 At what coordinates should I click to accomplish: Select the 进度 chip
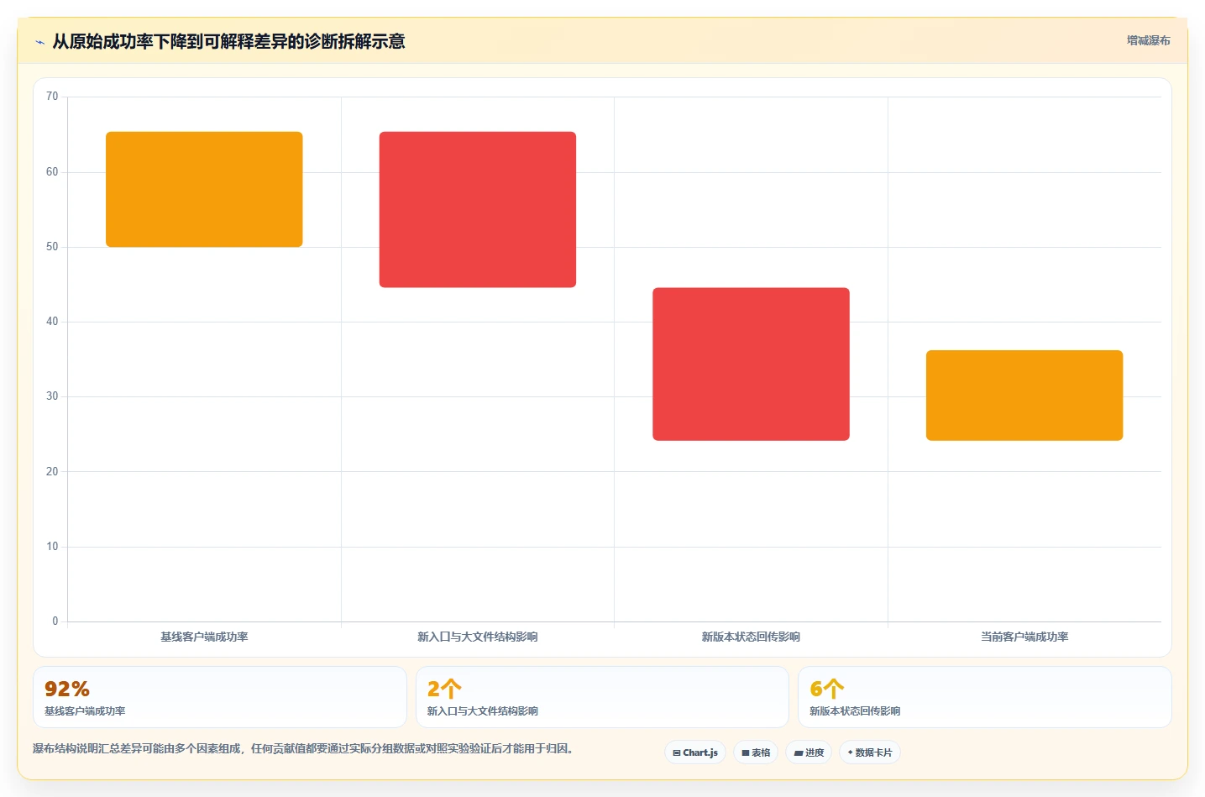tap(809, 752)
